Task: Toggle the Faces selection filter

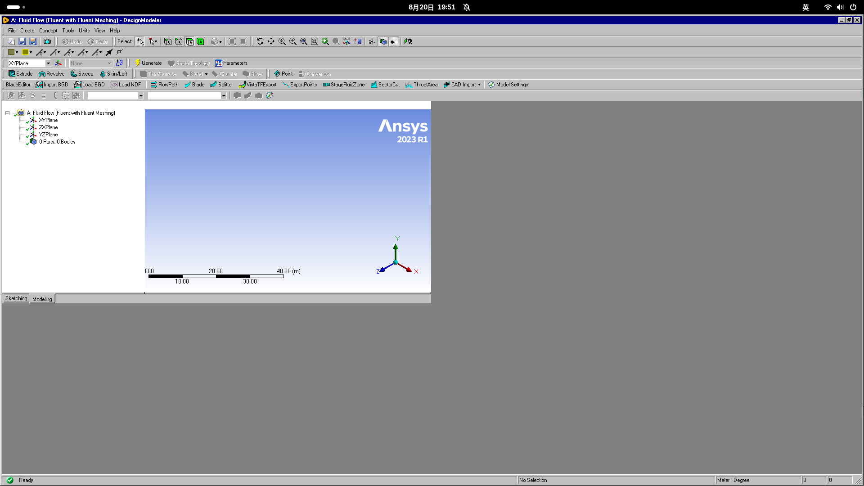Action: pos(189,41)
